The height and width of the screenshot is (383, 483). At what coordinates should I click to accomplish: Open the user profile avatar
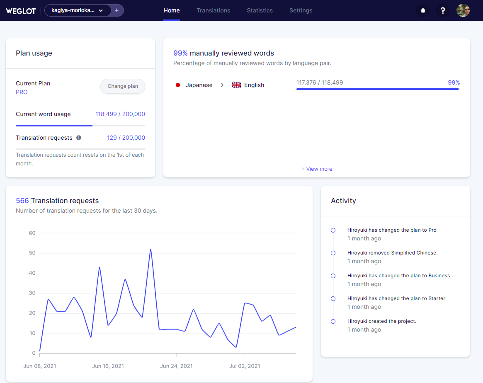pyautogui.click(x=463, y=10)
